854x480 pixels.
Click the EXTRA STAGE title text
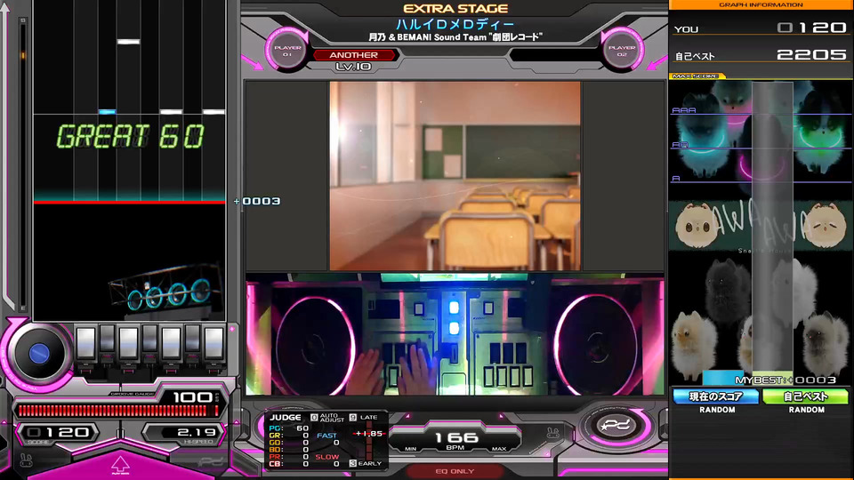click(455, 9)
